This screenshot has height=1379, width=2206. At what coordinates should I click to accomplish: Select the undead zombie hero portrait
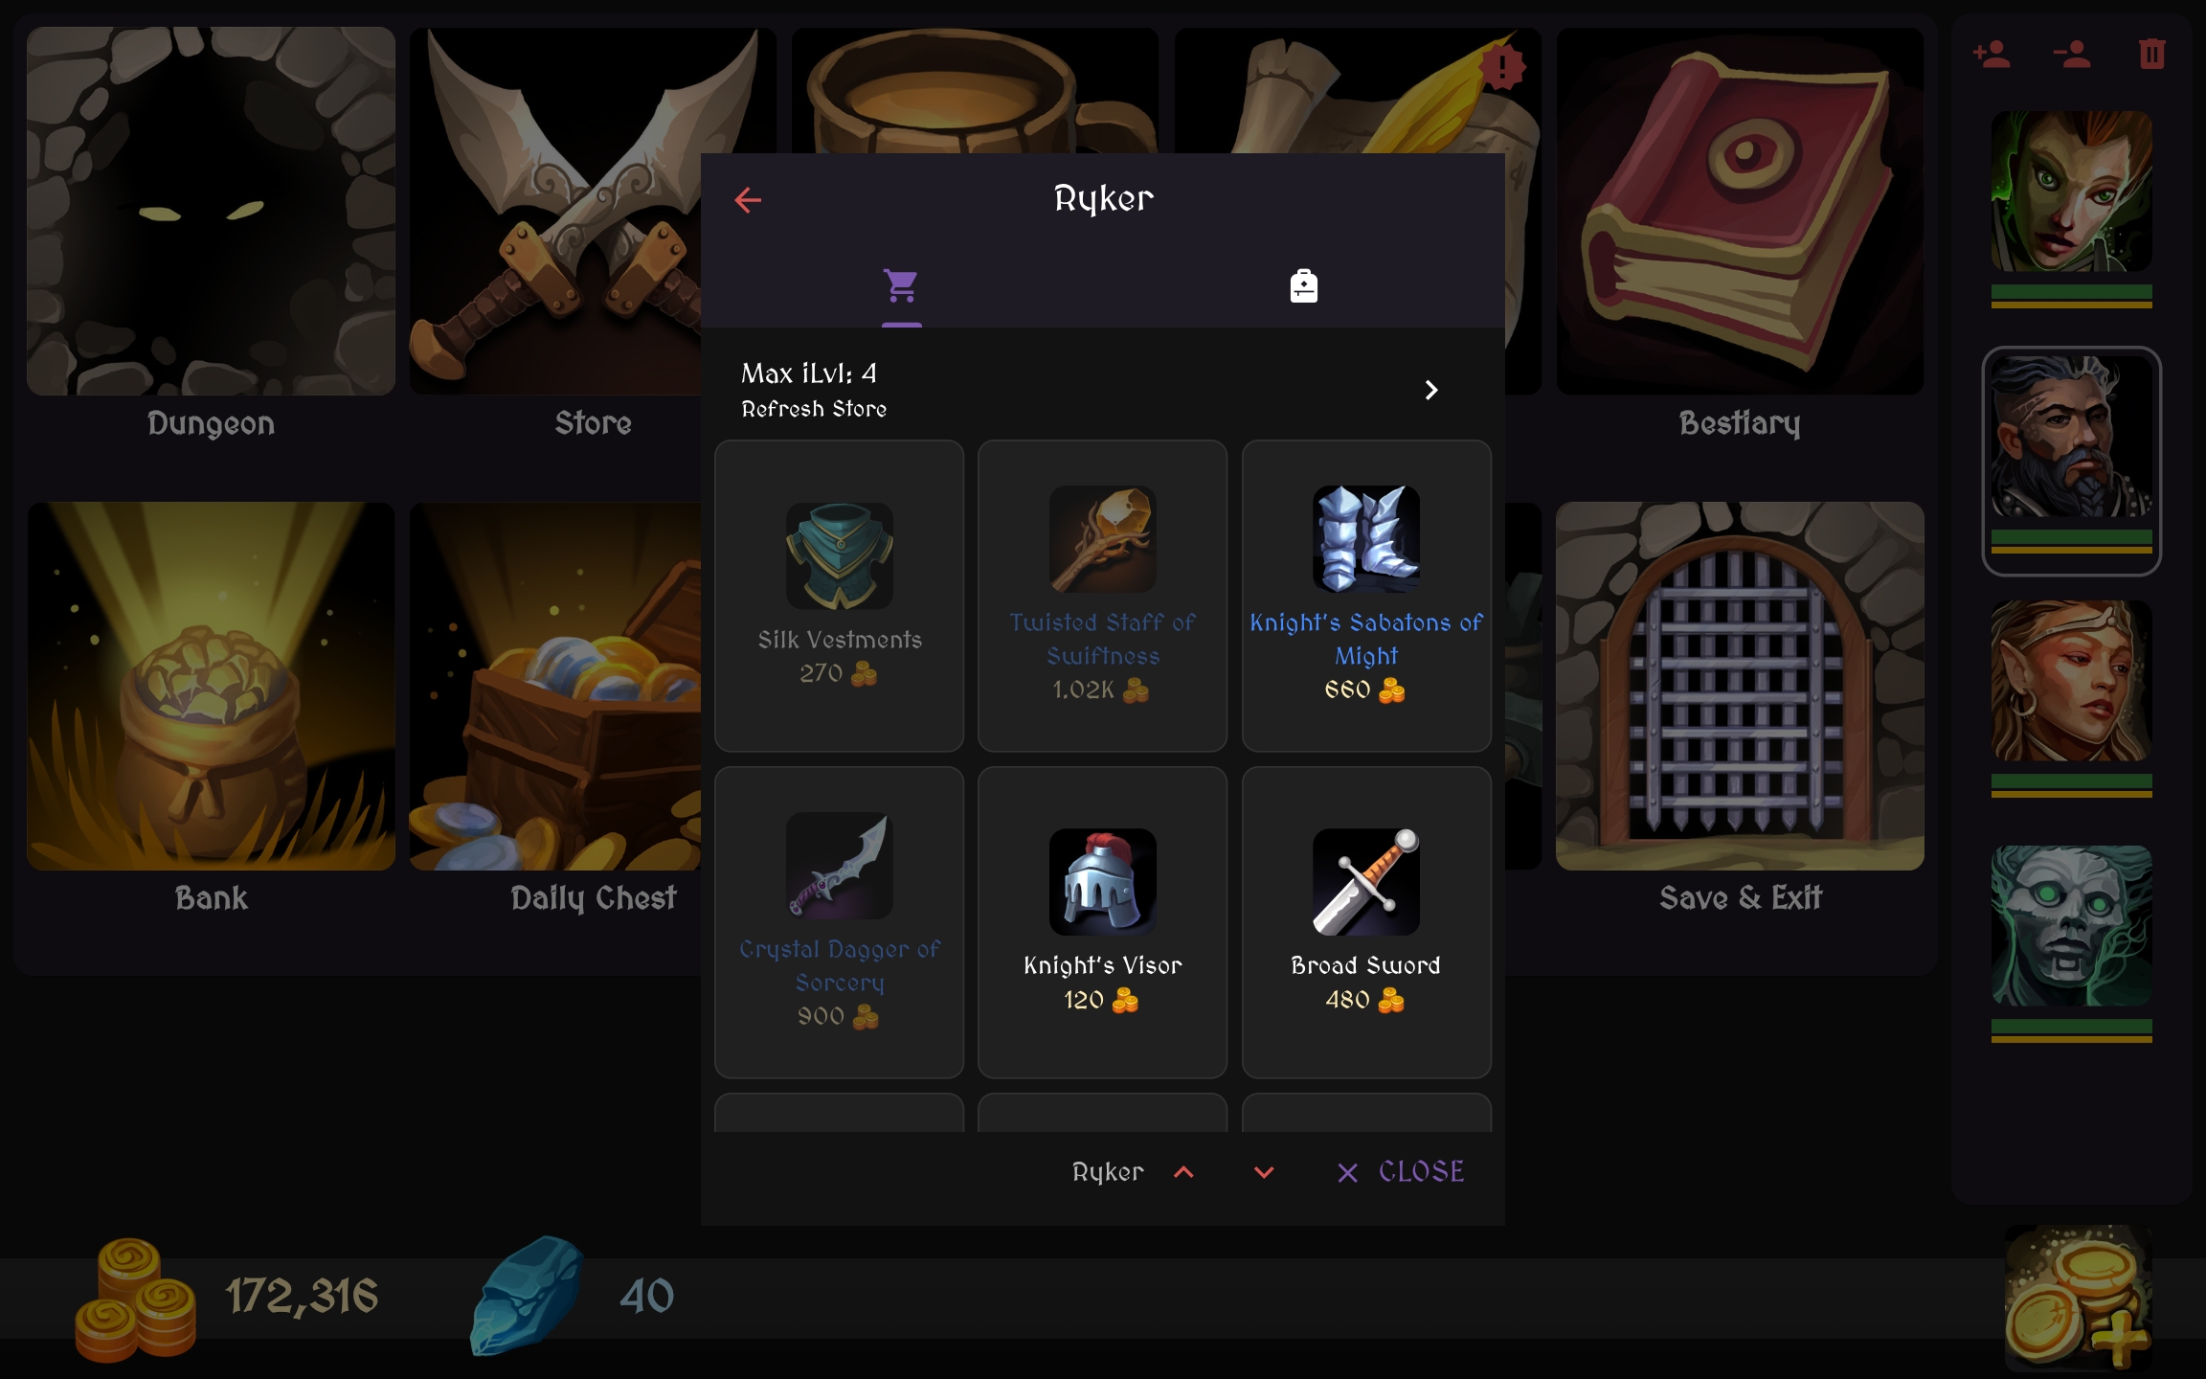point(2071,926)
